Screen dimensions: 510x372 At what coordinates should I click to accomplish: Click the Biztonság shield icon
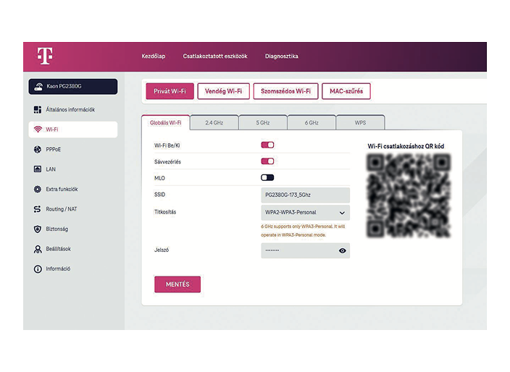coord(38,229)
